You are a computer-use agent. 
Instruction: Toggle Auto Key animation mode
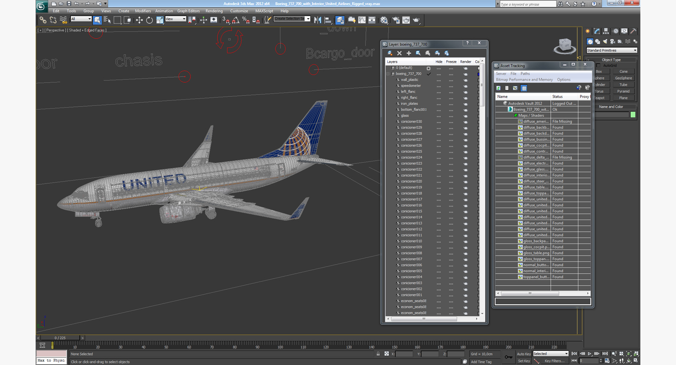[524, 354]
